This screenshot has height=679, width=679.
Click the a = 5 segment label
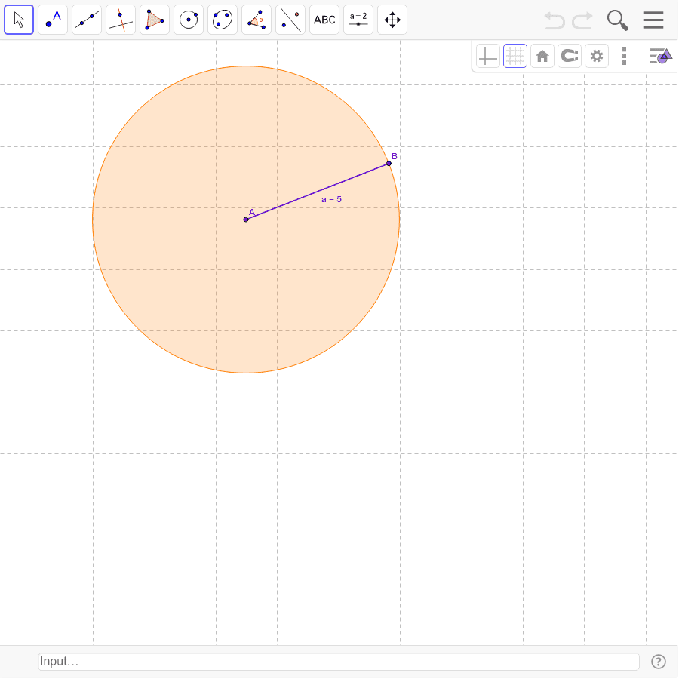pos(331,199)
